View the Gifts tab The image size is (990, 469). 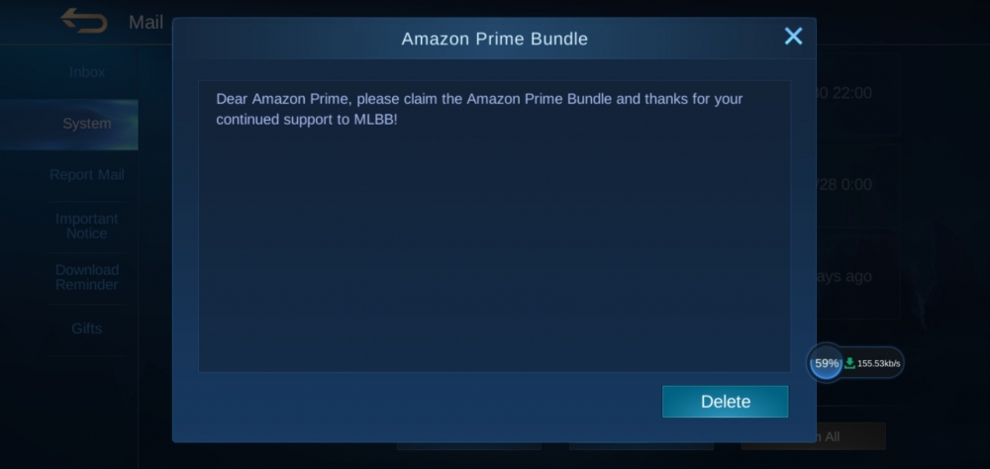click(87, 328)
